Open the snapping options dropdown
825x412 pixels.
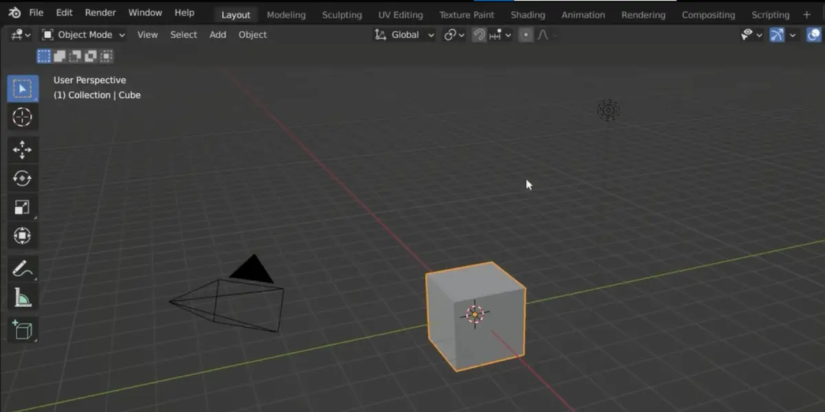pos(500,35)
